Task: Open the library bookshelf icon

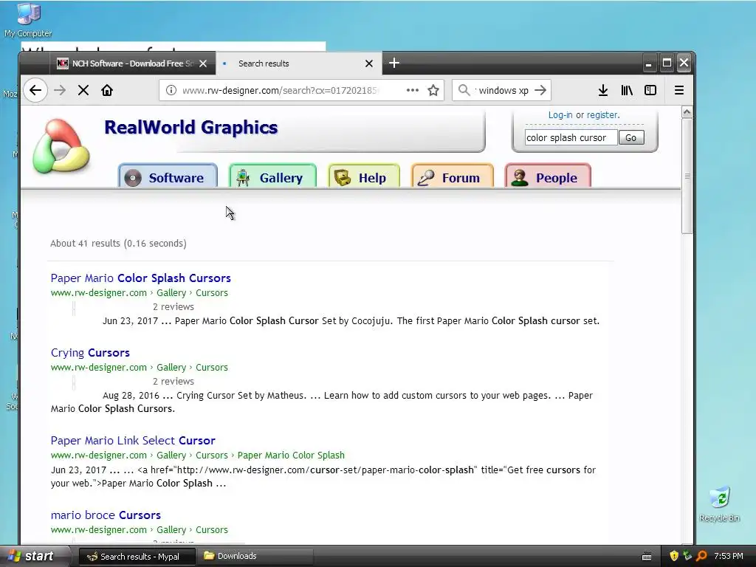Action: [x=627, y=90]
